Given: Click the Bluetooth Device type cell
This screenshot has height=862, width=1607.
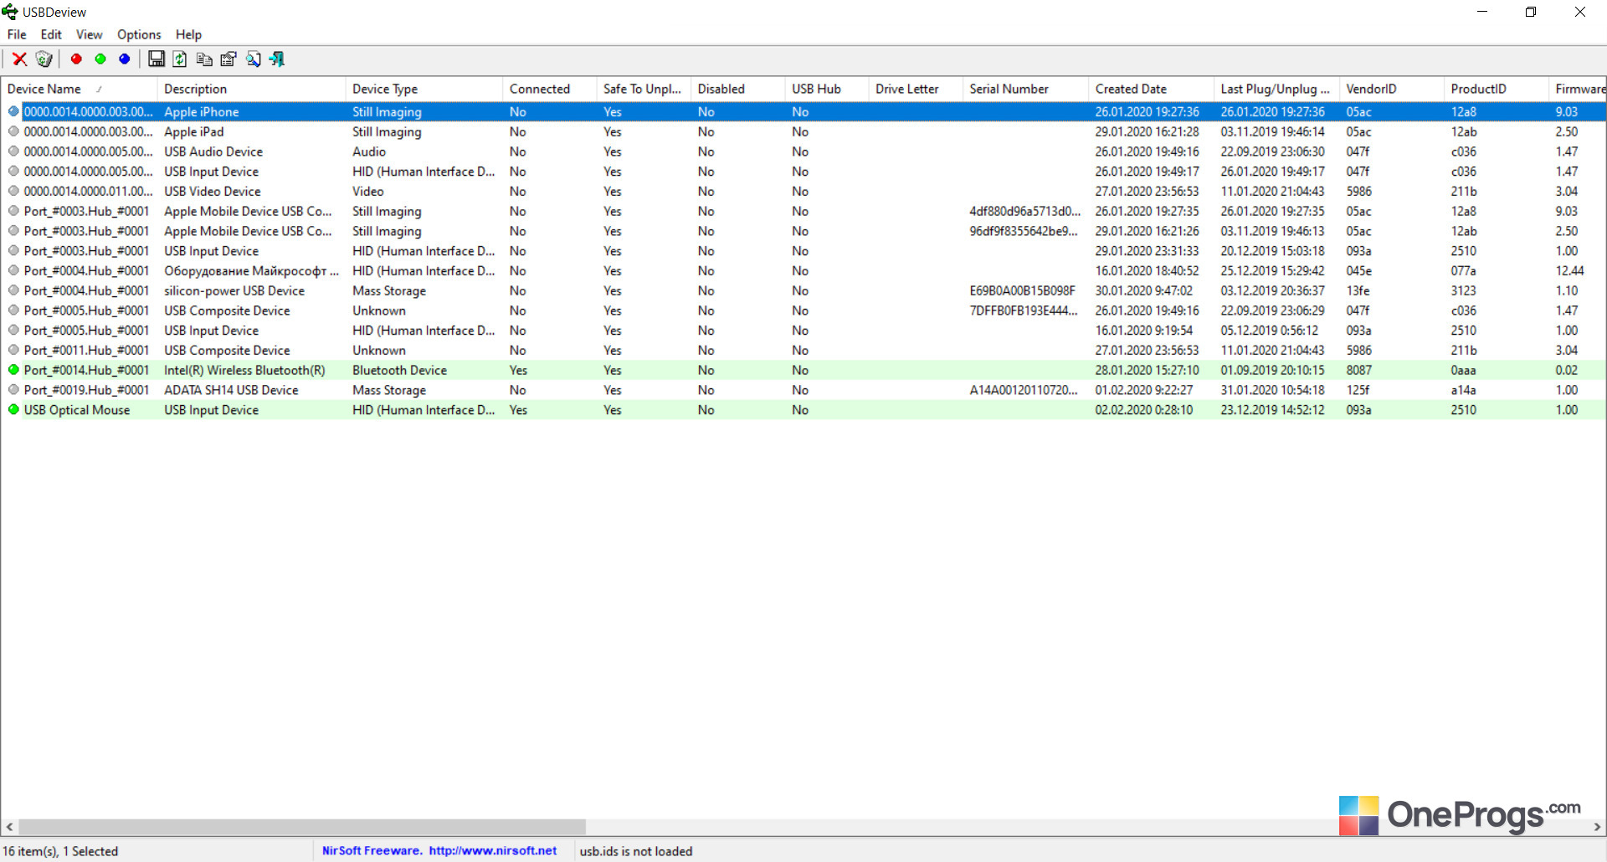Looking at the screenshot, I should coord(399,370).
